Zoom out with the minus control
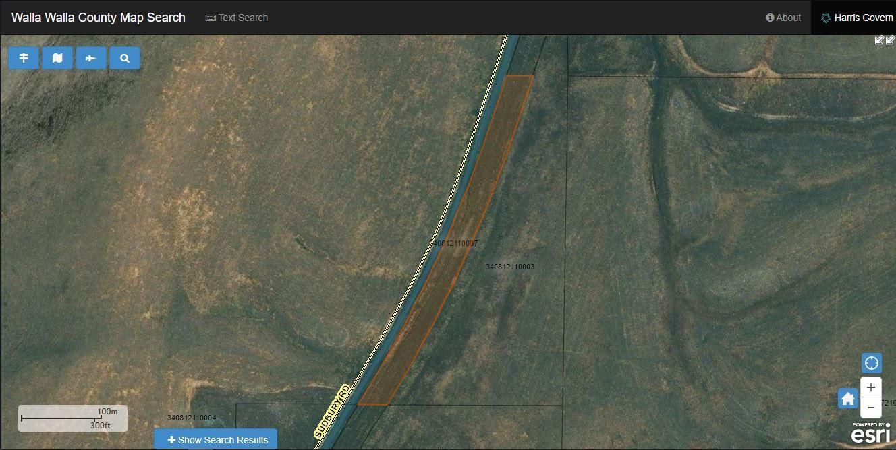This screenshot has height=450, width=896. 871,408
